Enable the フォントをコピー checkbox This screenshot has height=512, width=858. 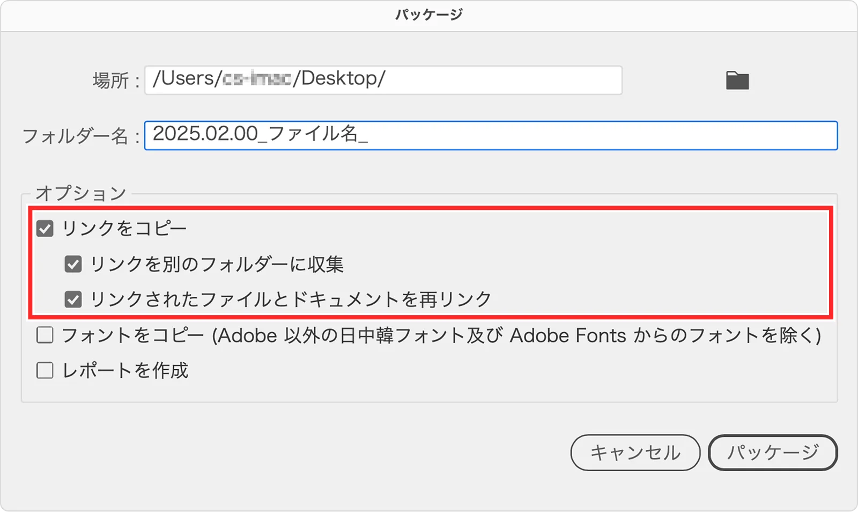click(45, 335)
